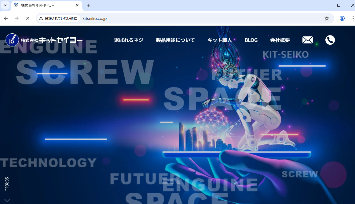The height and width of the screenshot is (204, 355).
Task: Open the 保護されていない通信 site security panel
Action: coord(58,18)
